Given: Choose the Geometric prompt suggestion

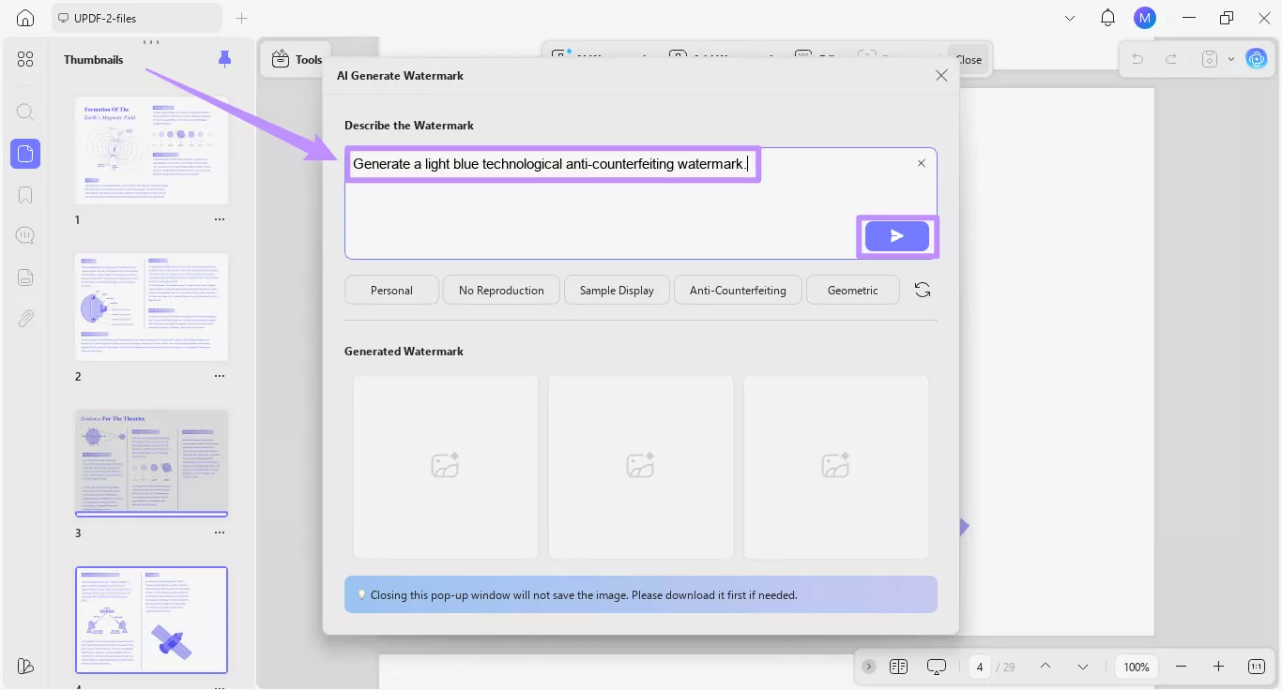Looking at the screenshot, I should point(852,290).
